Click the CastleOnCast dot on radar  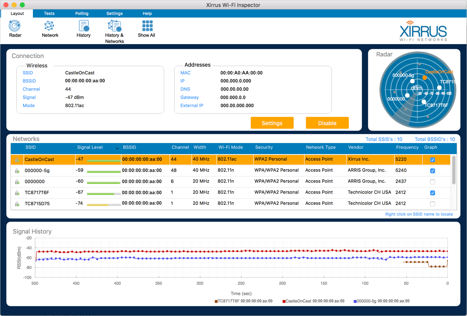(424, 78)
